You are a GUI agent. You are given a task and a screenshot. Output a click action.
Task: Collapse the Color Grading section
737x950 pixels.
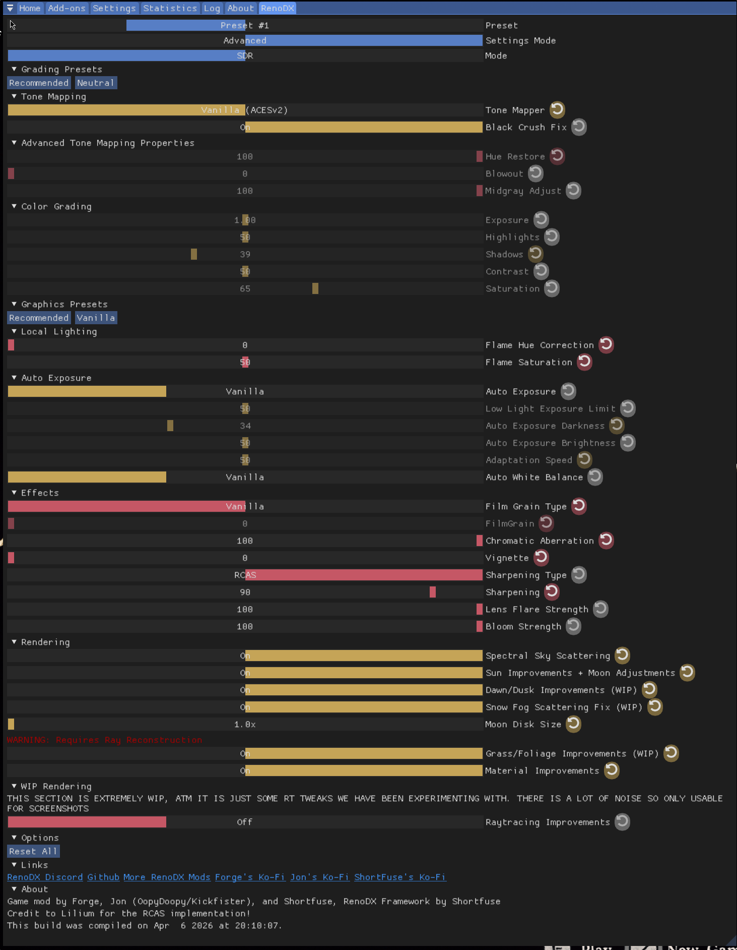point(14,206)
